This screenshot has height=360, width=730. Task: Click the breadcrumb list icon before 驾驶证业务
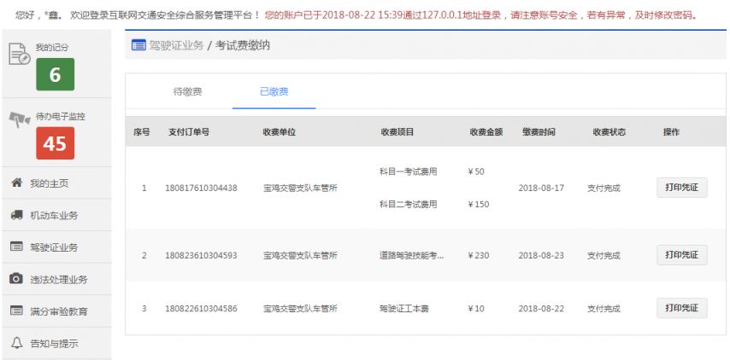click(138, 45)
